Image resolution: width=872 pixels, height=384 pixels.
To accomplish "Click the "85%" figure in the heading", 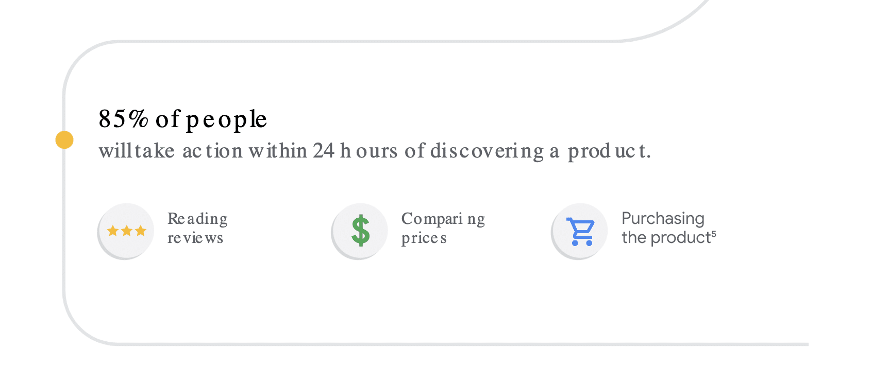I will (124, 119).
